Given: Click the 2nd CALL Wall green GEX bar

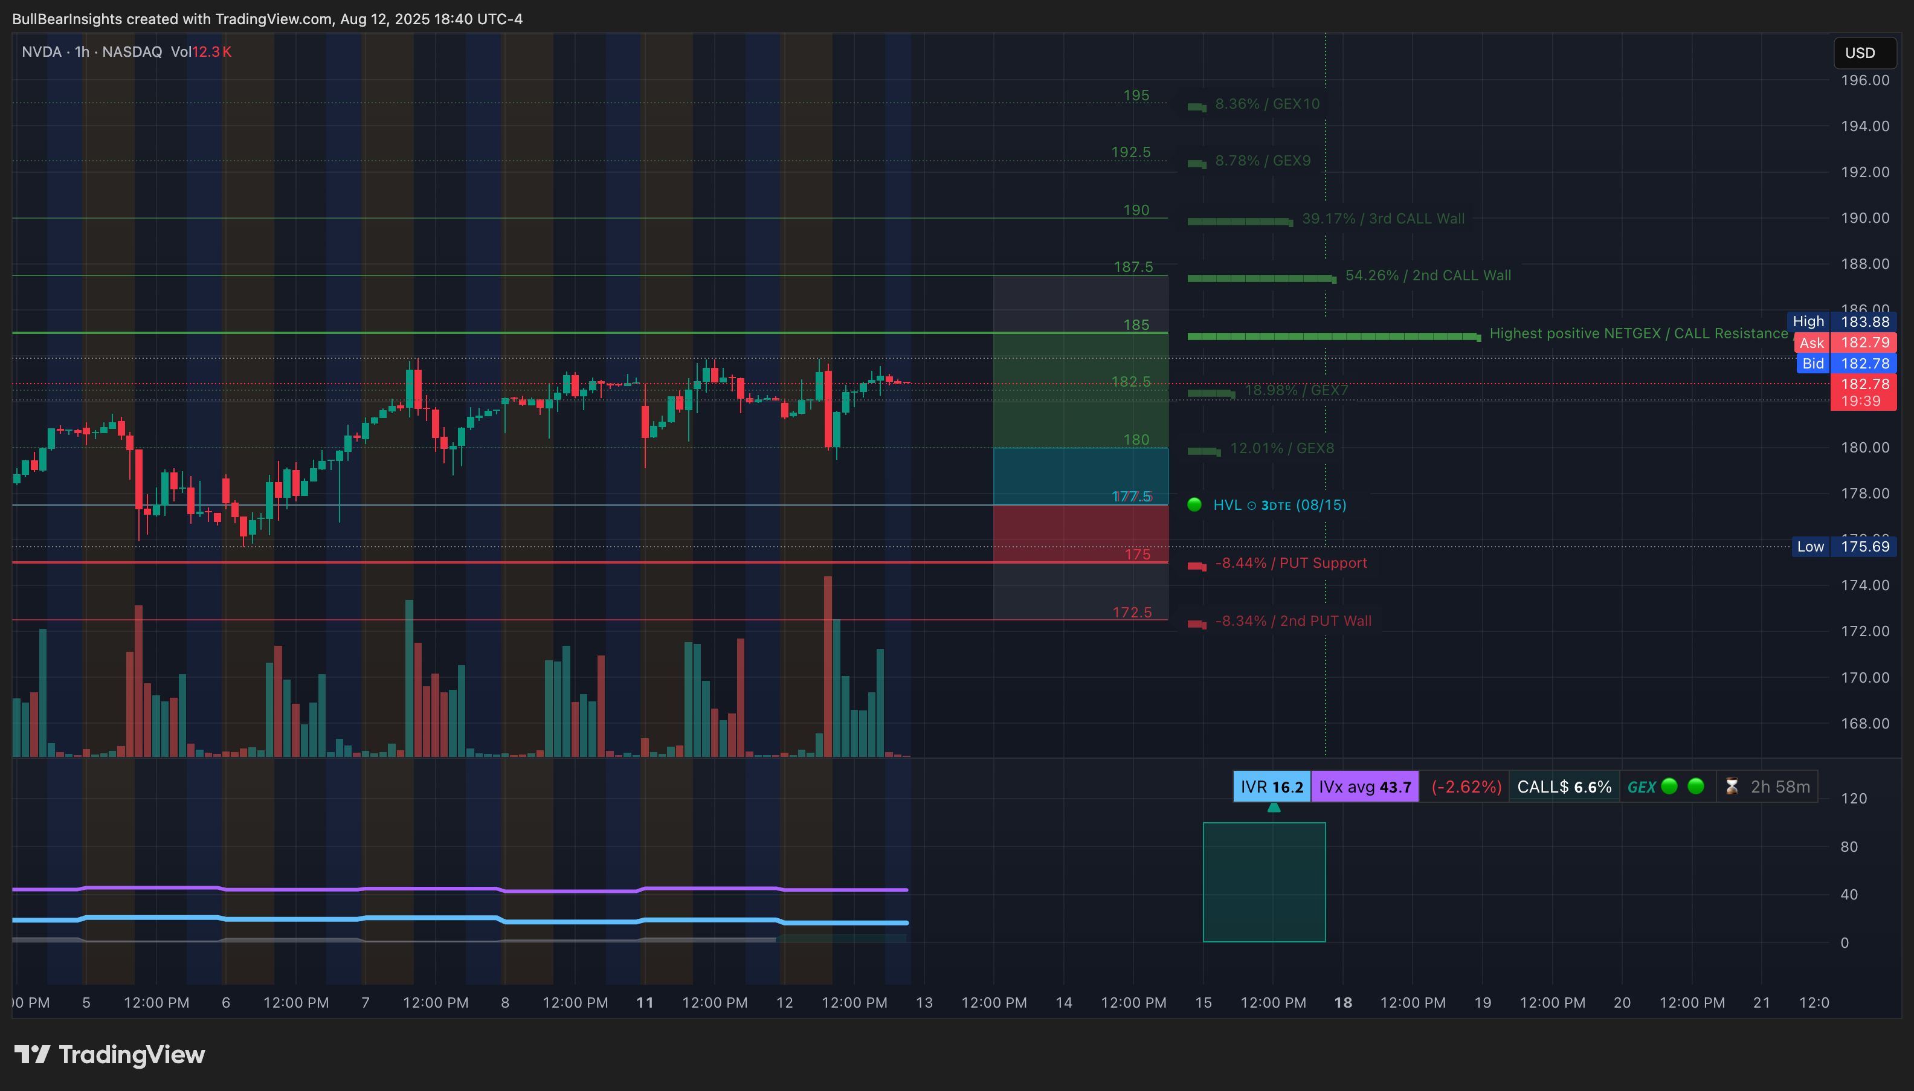Looking at the screenshot, I should pos(1262,278).
